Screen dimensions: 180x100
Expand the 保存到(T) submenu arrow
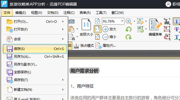[63, 80]
